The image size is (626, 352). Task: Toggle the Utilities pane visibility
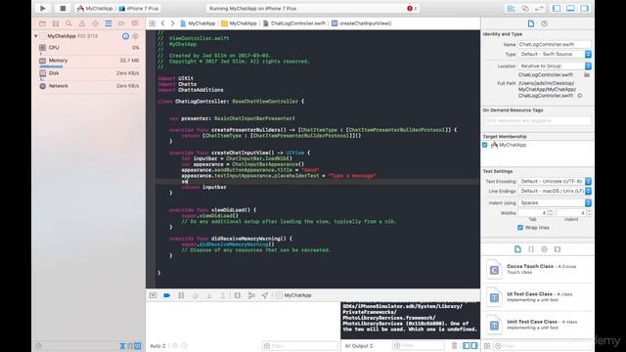(585, 9)
